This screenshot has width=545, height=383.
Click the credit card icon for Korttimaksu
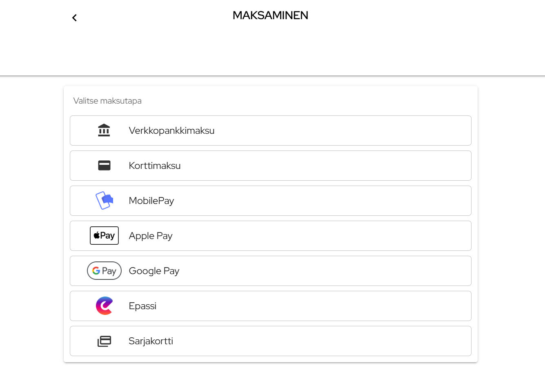104,165
